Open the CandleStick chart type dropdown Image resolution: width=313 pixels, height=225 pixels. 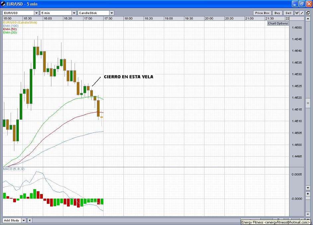point(96,13)
